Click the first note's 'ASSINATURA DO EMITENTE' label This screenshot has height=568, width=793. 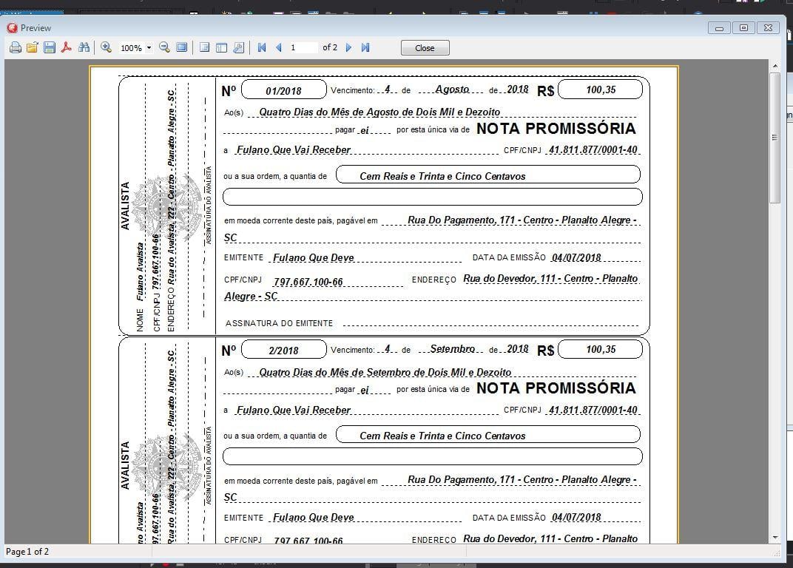click(x=279, y=323)
